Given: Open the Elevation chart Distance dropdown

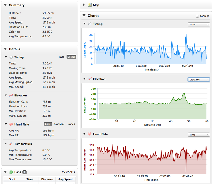Looking at the screenshot, I should tap(199, 80).
